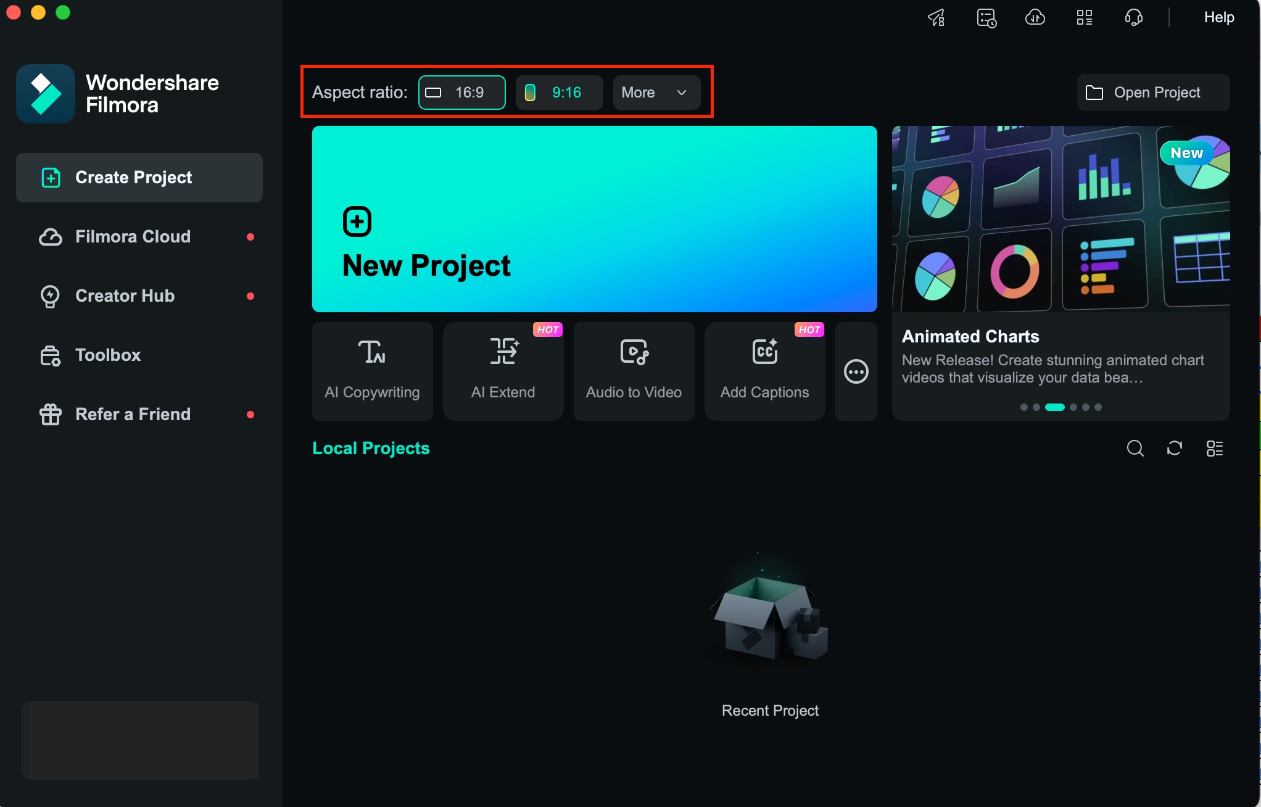Open the More aspect ratio dropdown
This screenshot has height=807, width=1261.
[655, 92]
